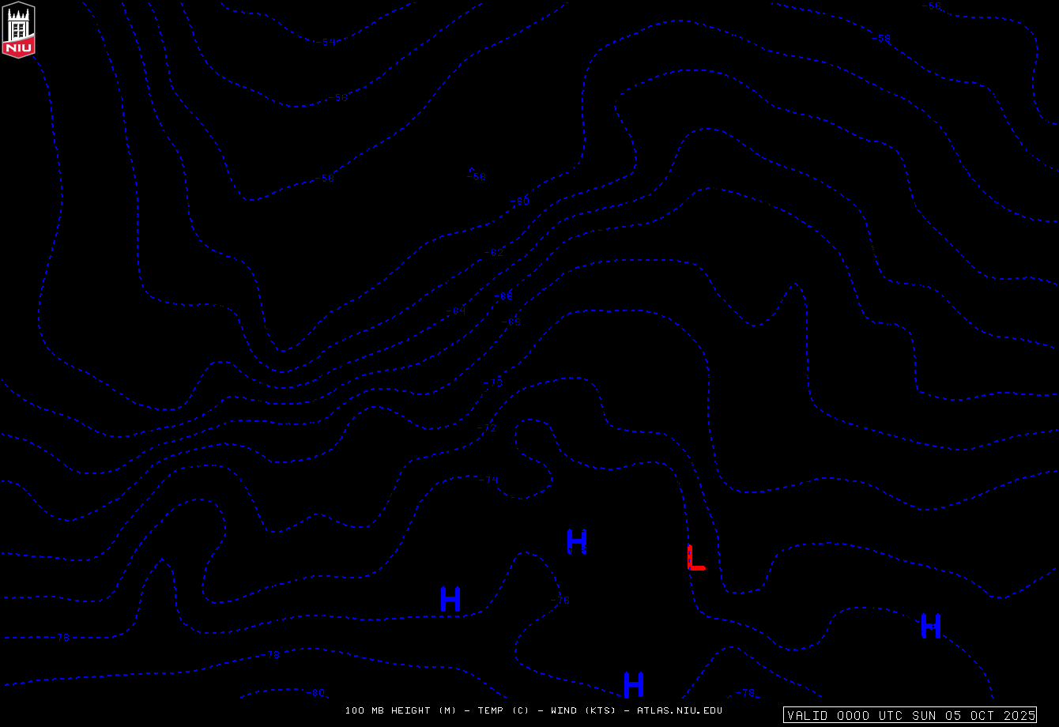Screen dimensions: 1059x727
Task: Click the -76 temperature contour label
Action: (560, 601)
